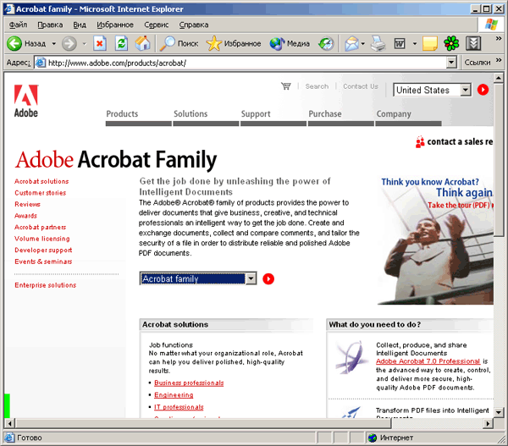
Task: Select the Solutions navigation tab
Action: point(206,117)
